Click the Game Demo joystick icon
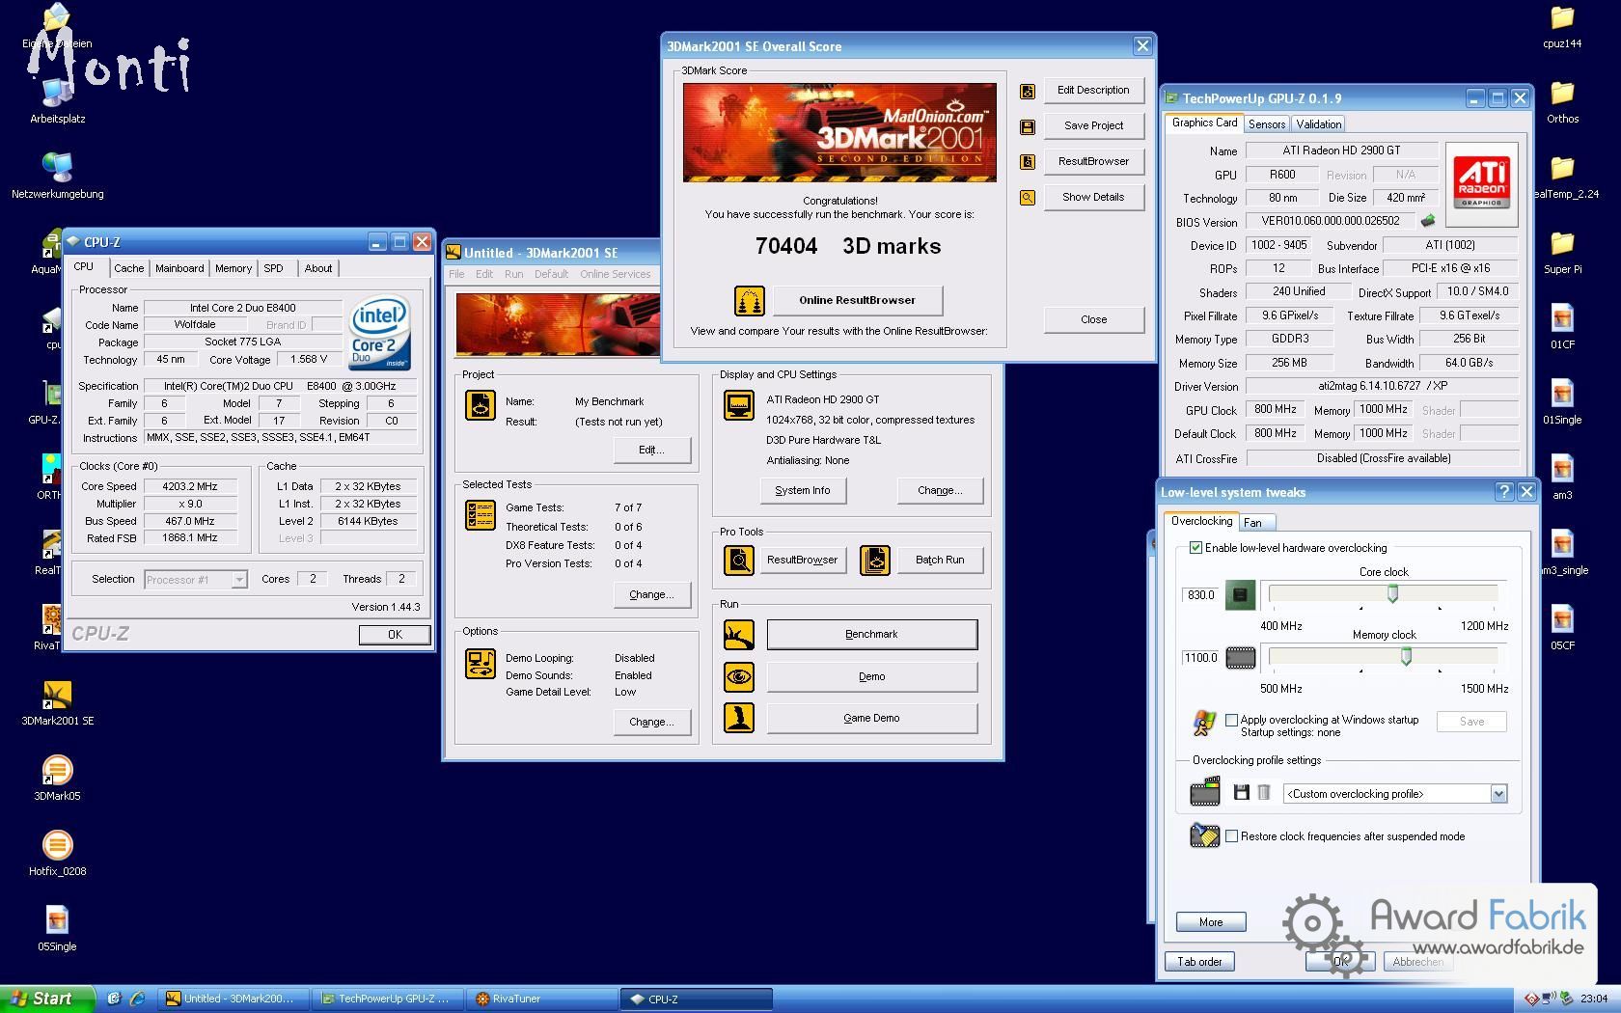 (x=739, y=719)
